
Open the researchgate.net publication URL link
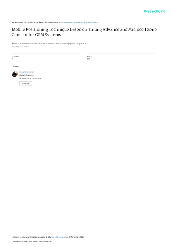tap(78, 22)
